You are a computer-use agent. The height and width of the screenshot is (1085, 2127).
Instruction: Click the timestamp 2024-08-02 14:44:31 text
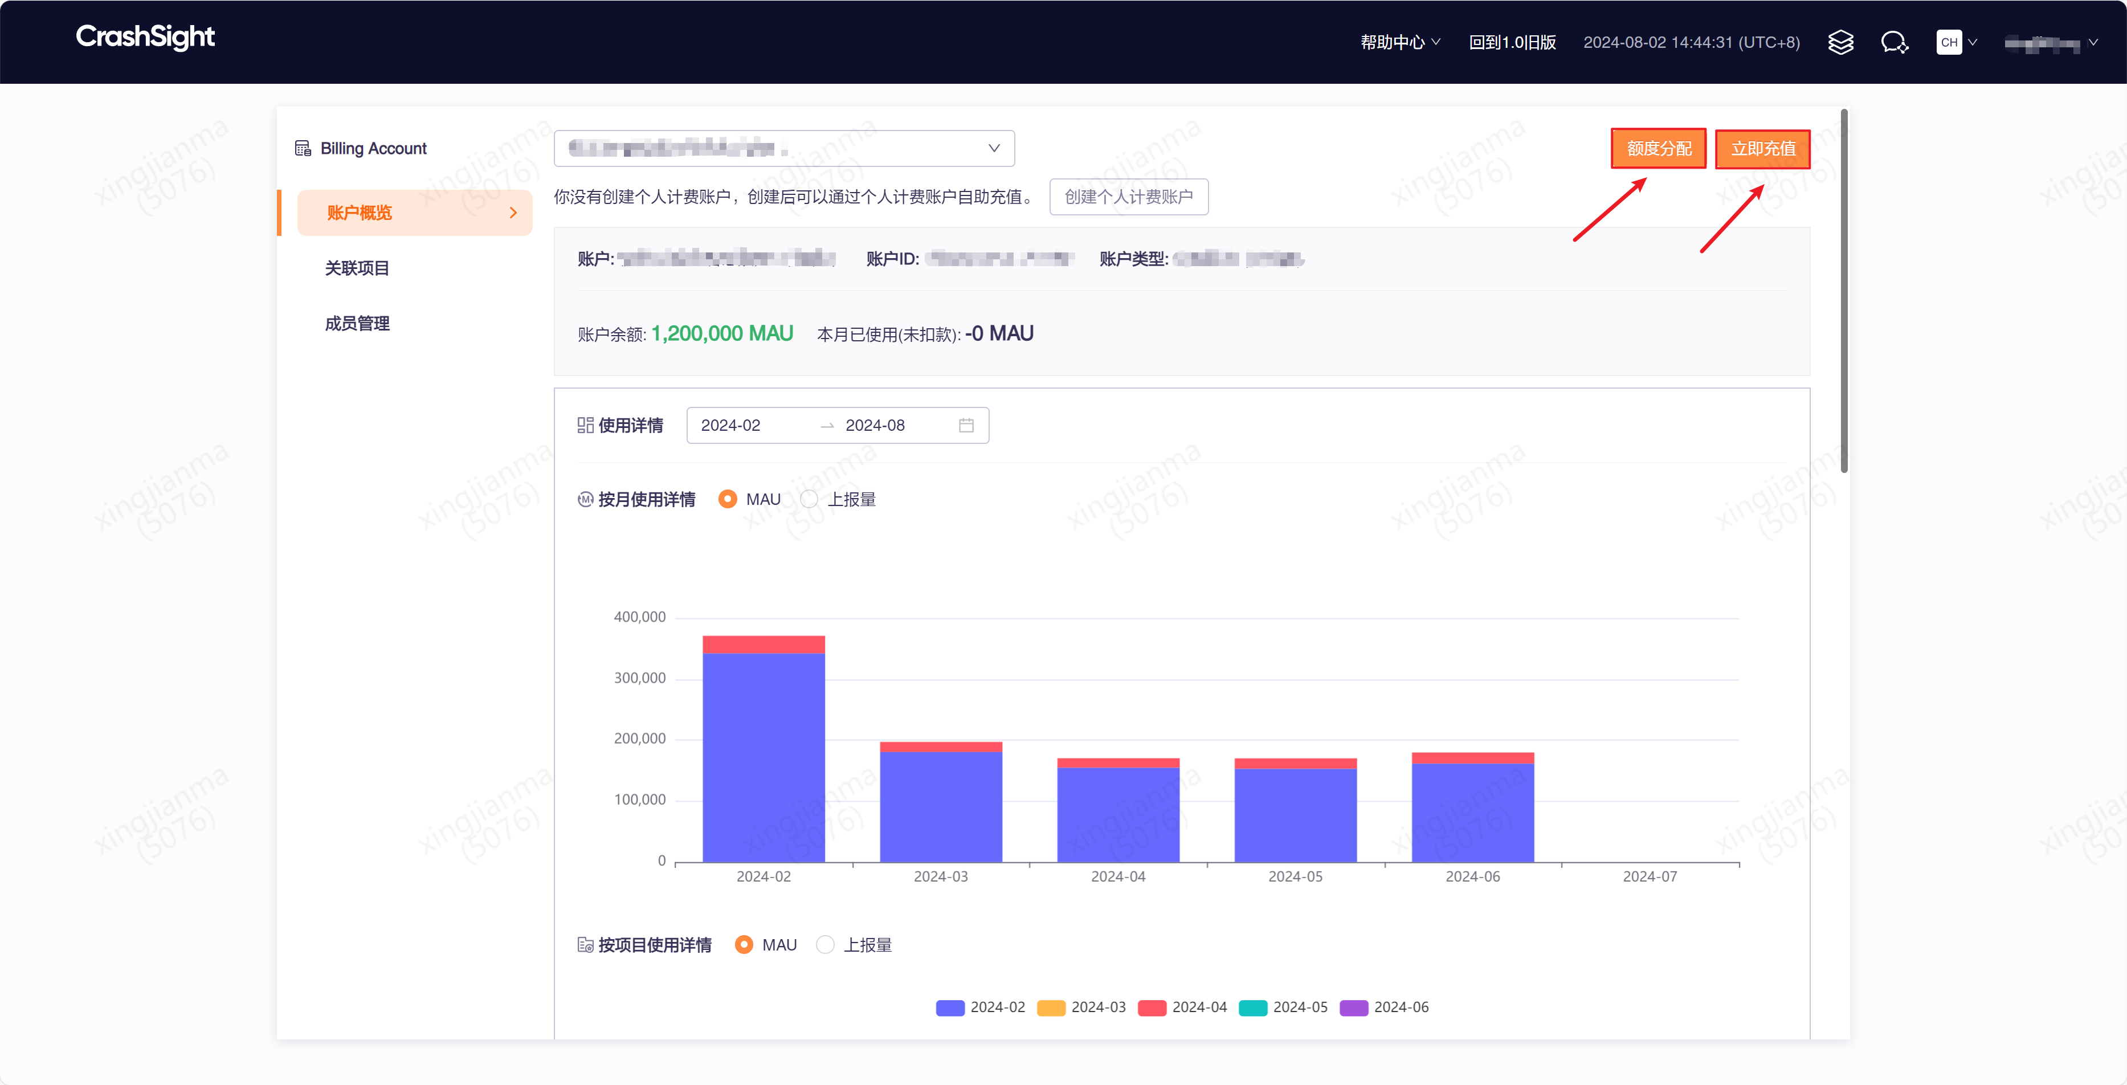[x=1691, y=42]
